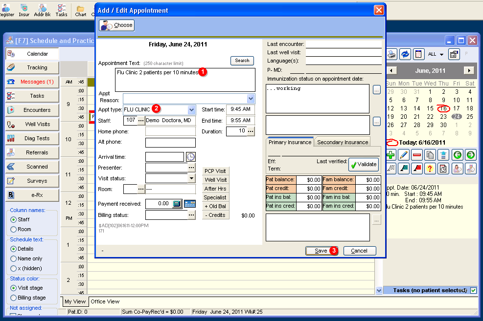Open Messages (1) in the sidebar
Screen dimensions: 483x321
point(32,82)
